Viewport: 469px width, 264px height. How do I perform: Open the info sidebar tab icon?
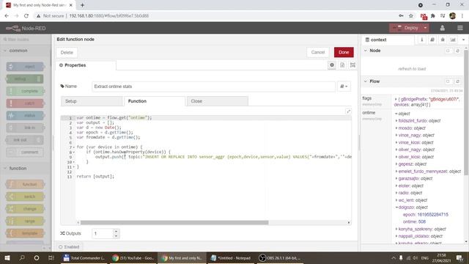422,40
